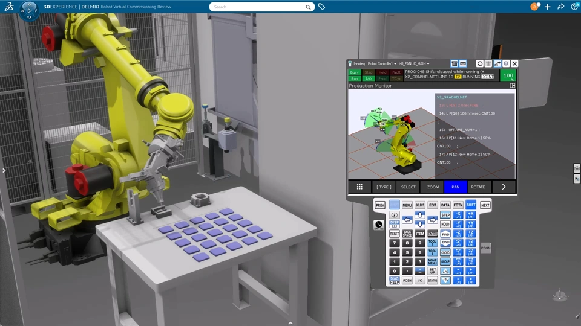Click the EDIT key on the keypad
Screen dimensions: 581x326
tap(432, 205)
